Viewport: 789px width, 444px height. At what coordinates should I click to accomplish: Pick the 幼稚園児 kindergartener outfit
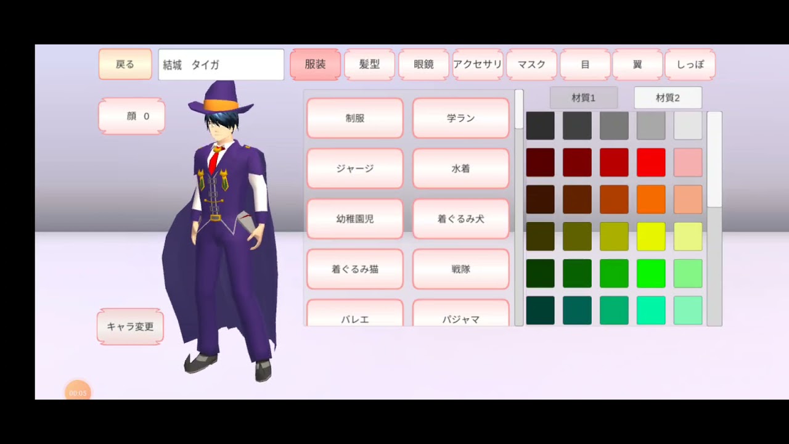pos(355,219)
